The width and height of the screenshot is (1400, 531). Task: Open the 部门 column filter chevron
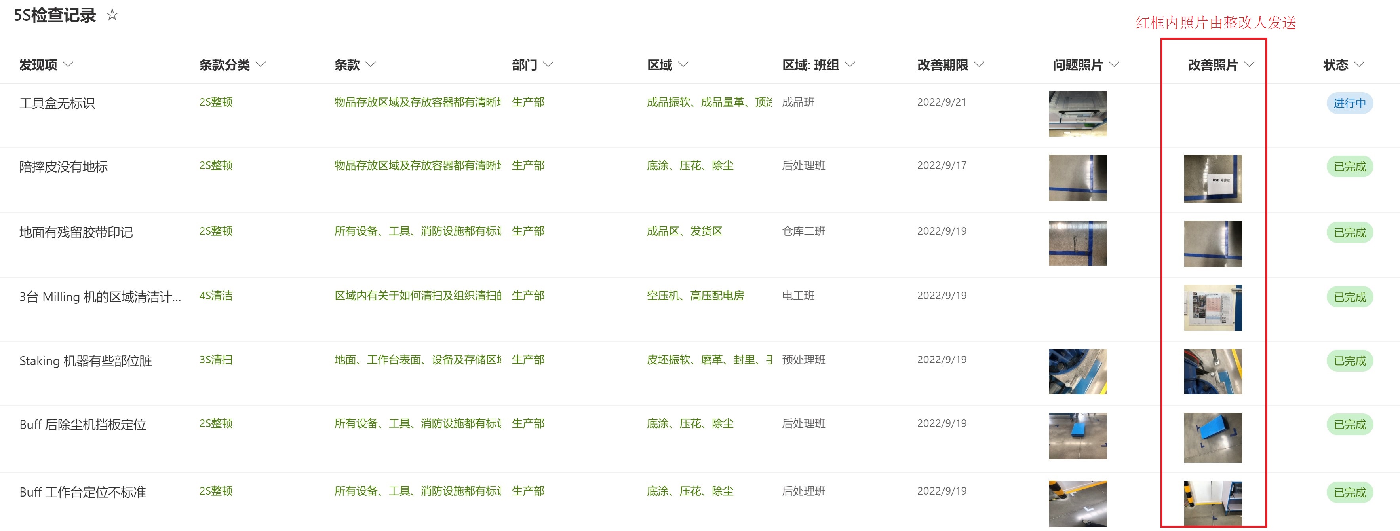coord(548,64)
